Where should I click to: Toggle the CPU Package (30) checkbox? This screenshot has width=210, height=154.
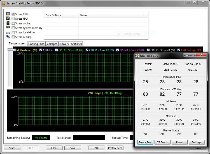[179, 50]
